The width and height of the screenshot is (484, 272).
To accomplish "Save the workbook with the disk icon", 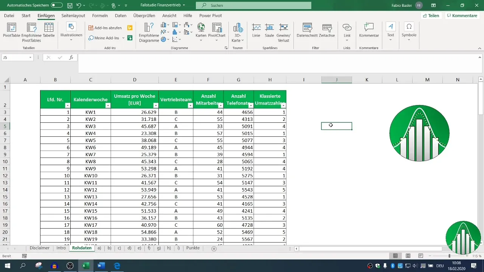I will pos(70,6).
